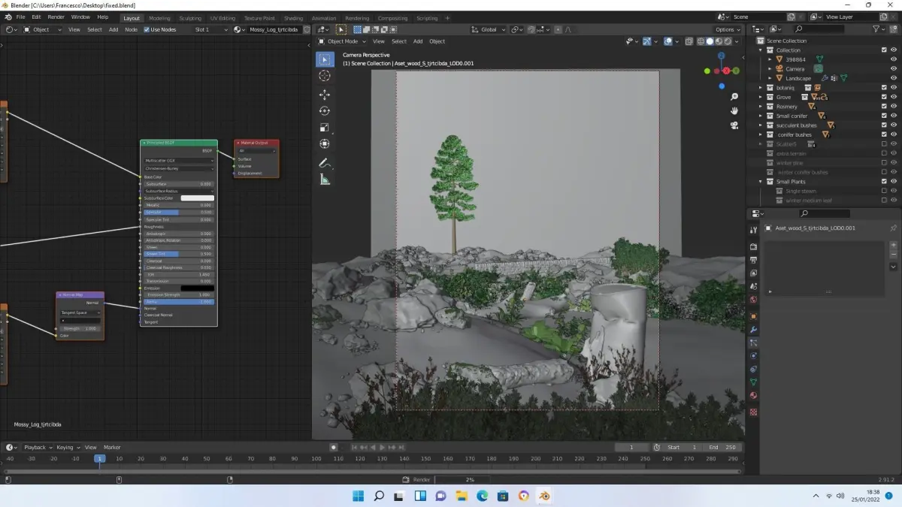Click the Emission color swatch in Principled BSDF
902x507 pixels.
197,288
